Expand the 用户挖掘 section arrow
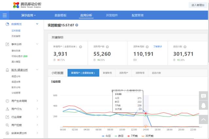 (37, 125)
